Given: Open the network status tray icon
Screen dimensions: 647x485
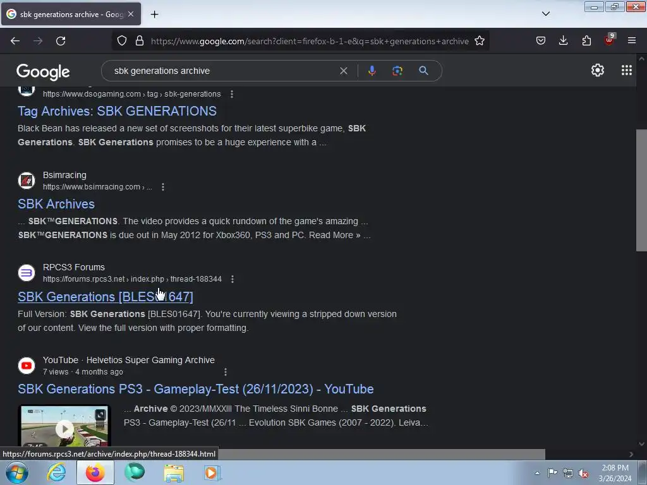Looking at the screenshot, I should (x=568, y=473).
